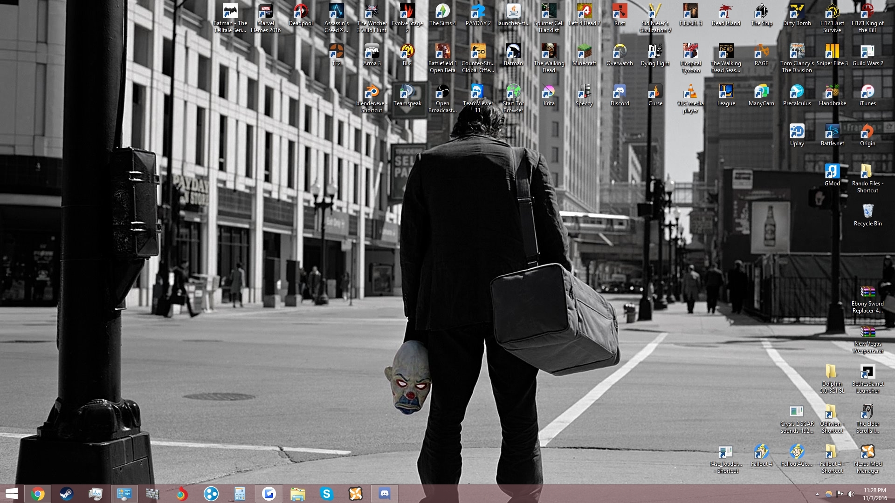
Task: Open the Left 4 Dead 2 shortcut
Action: click(584, 15)
